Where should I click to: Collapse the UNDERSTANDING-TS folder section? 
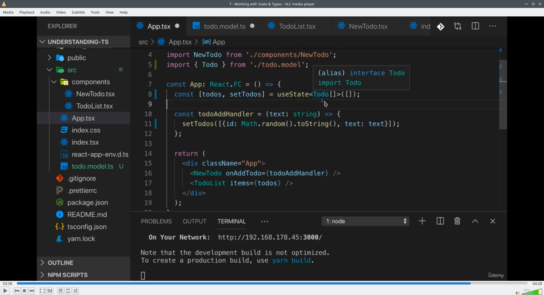coord(84,42)
